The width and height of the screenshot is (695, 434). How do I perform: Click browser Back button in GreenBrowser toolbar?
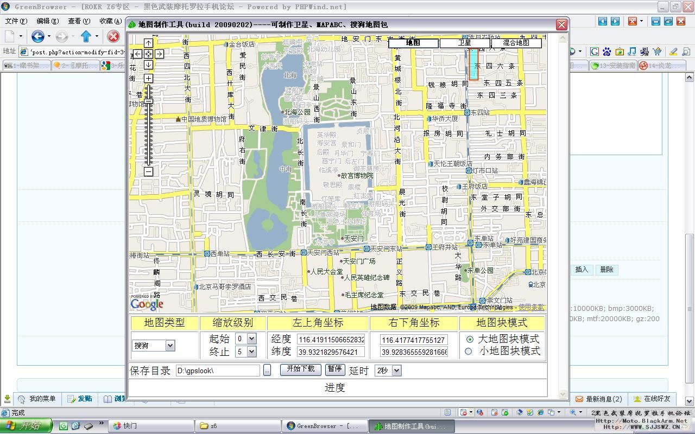coord(37,36)
